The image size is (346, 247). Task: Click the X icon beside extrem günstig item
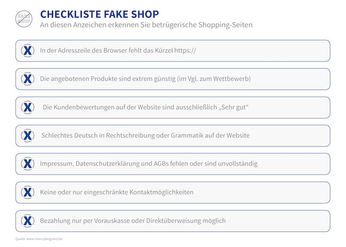[28, 79]
